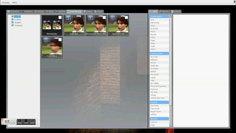Image resolution: width=236 pixels, height=133 pixels.
Task: Stop the ezvid recording
Action: [x=26, y=122]
